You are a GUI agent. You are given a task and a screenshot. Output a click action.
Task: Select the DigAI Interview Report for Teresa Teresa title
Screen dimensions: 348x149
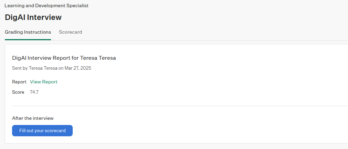(64, 58)
